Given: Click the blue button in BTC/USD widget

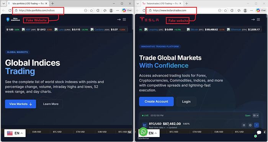Looking at the screenshot, I should (257, 125).
